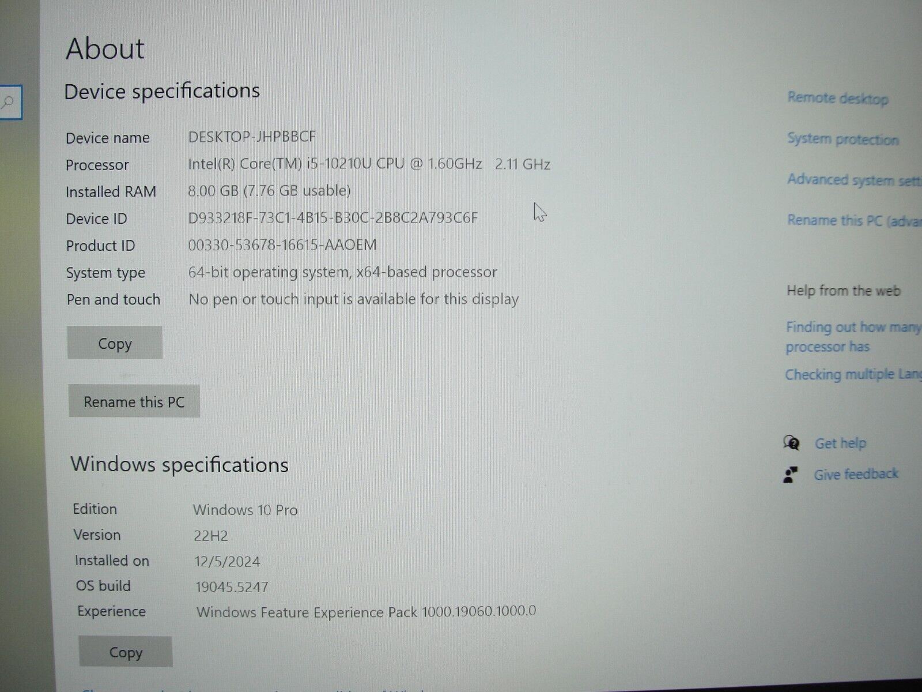
Task: Click the Processor label
Action: tap(97, 165)
